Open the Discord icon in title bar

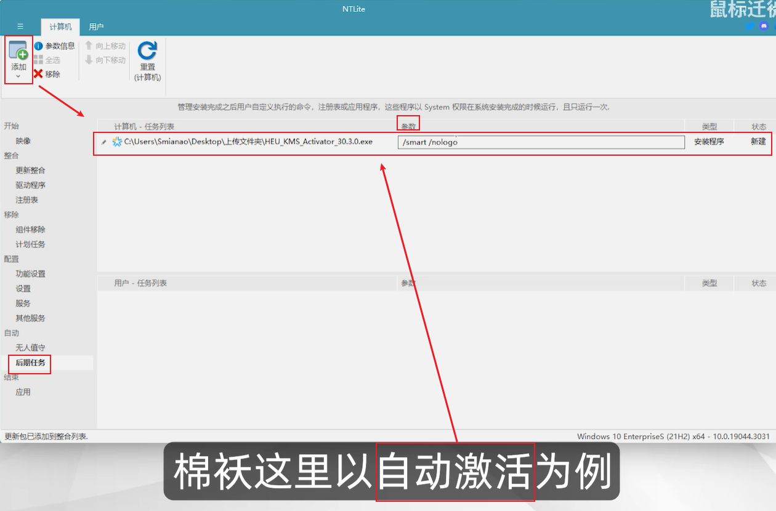click(x=764, y=26)
